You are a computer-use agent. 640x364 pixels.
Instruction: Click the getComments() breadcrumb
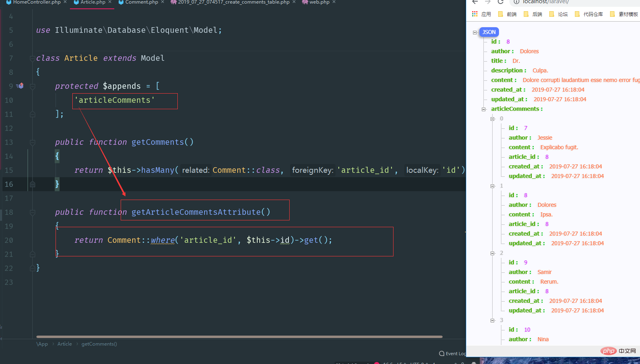99,344
